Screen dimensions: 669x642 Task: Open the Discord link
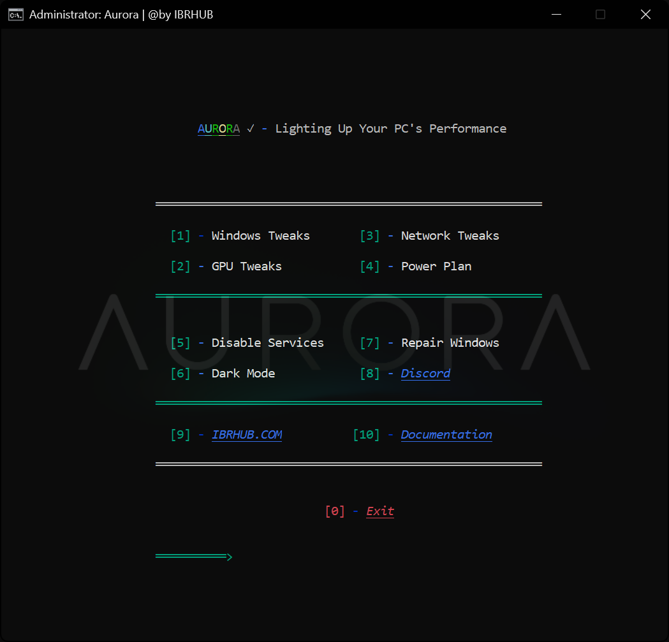[x=425, y=374]
